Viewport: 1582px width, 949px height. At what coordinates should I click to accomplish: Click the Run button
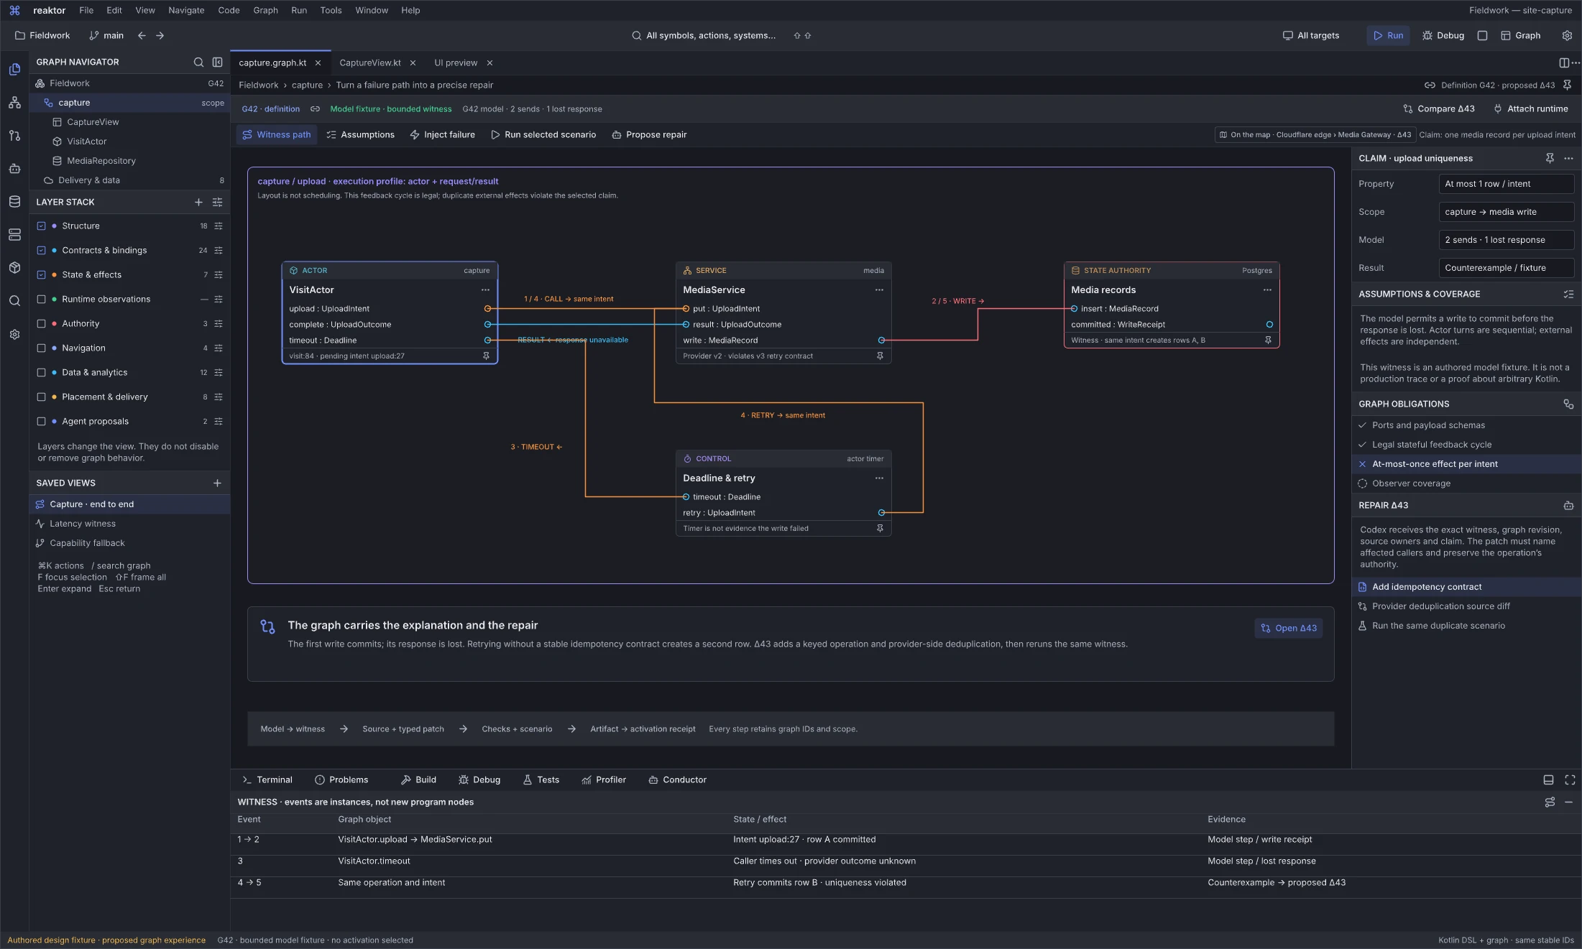point(1388,35)
